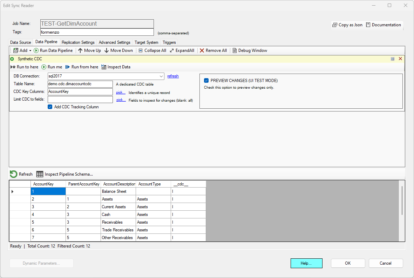Click pick link for CDC Key Columns
Screen dimensions: 414x278
(x=121, y=93)
